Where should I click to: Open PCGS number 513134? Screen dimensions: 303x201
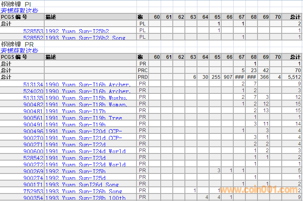pos(33,85)
